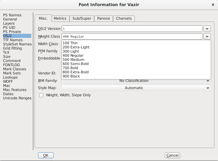Screen dimensions: 218x161
Task: Select Size in the sidebar
Action: tap(7, 57)
